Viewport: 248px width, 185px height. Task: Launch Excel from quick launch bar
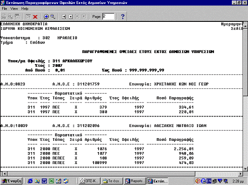click(x=51, y=181)
